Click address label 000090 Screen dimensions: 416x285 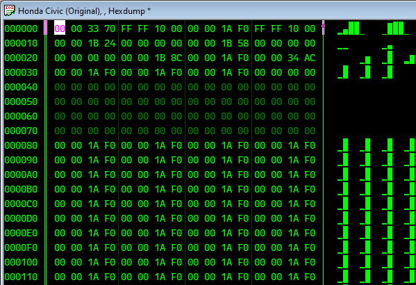click(x=21, y=160)
